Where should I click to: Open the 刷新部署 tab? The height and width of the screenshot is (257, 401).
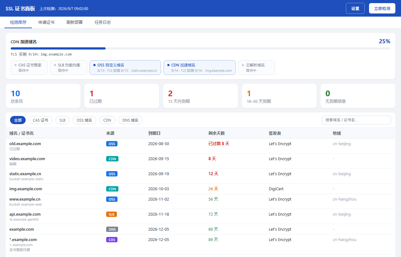75,23
